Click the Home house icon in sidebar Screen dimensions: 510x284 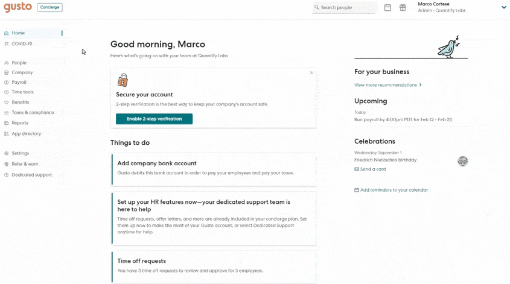coord(6,33)
